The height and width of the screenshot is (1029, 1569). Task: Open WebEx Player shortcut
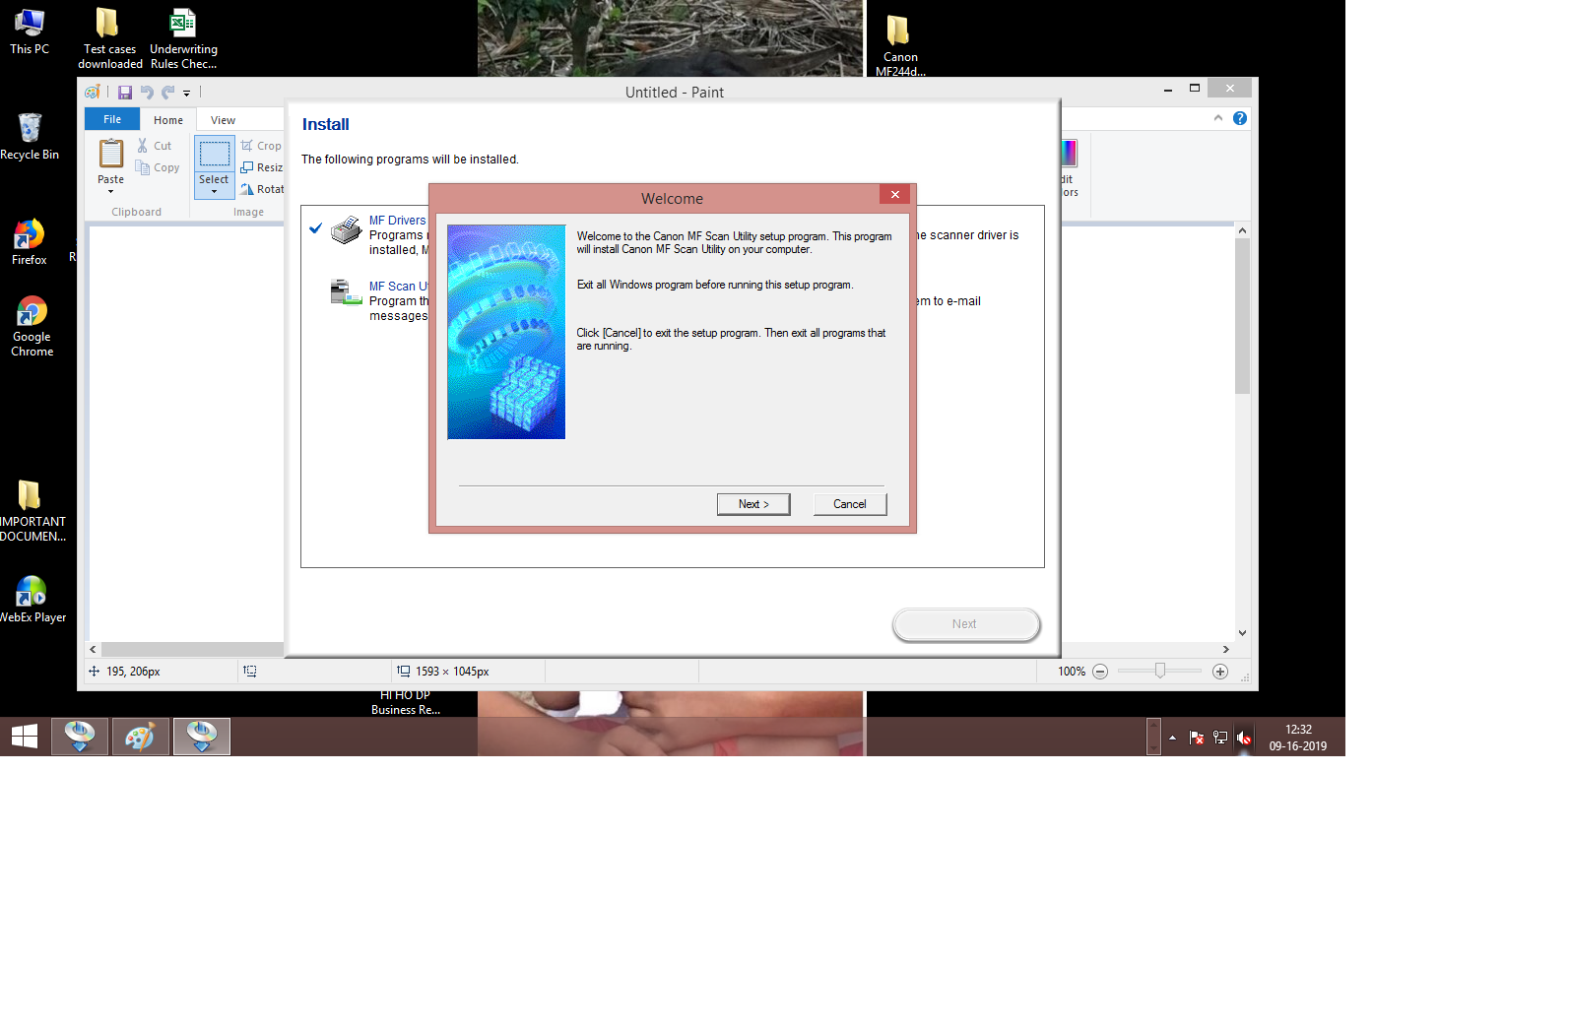[32, 599]
